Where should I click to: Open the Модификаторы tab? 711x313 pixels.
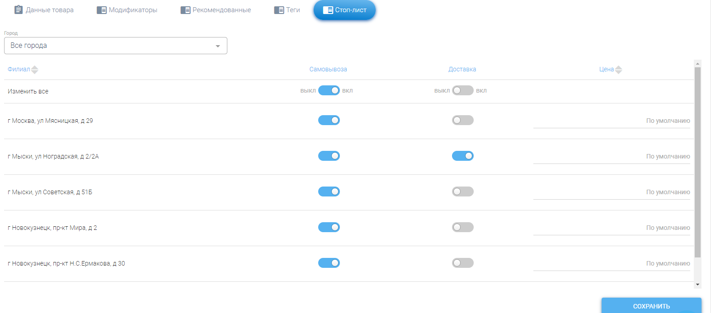tap(133, 10)
